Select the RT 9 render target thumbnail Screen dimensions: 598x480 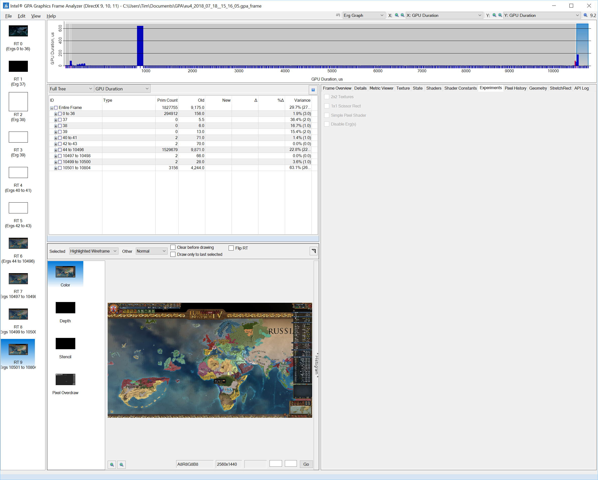tap(18, 350)
